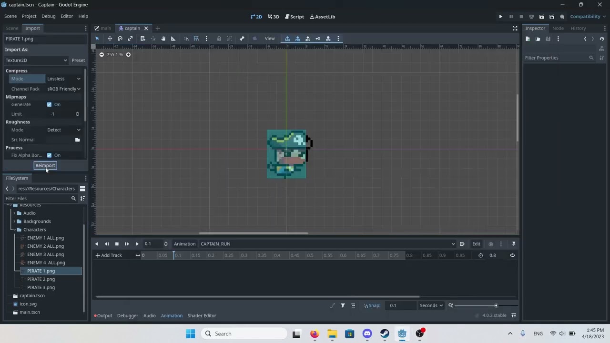This screenshot has width=610, height=343.
Task: Select the Move tool in the canvas toolbar
Action: coord(110,38)
